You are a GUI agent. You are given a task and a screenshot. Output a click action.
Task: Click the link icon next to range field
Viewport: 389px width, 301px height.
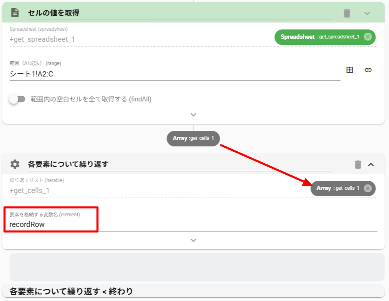368,70
